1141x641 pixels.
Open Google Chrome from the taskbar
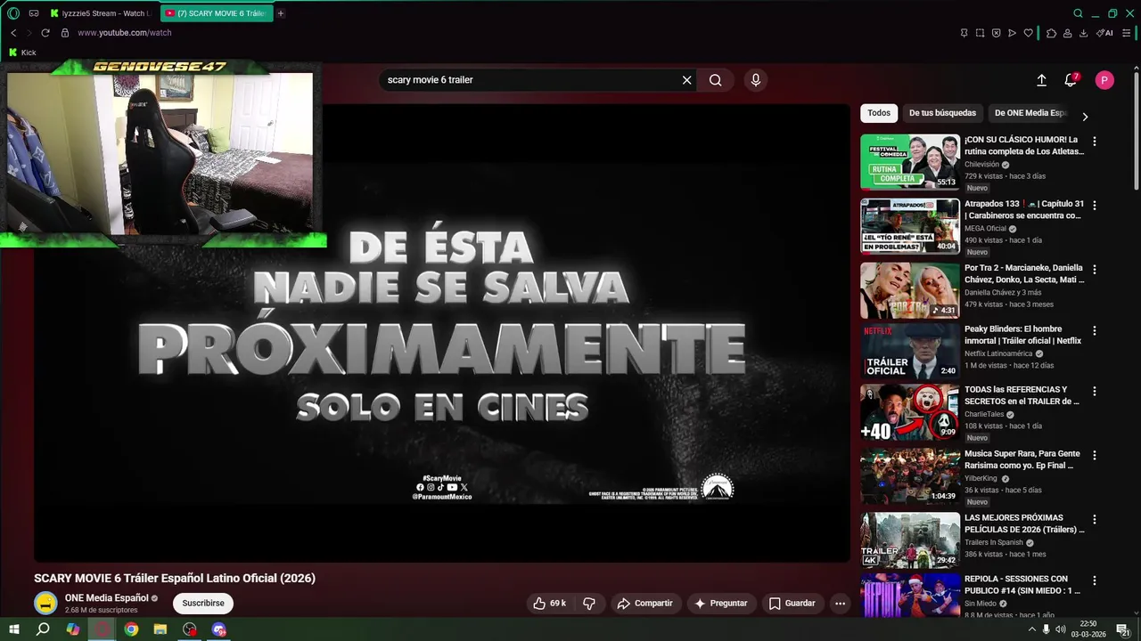(131, 629)
